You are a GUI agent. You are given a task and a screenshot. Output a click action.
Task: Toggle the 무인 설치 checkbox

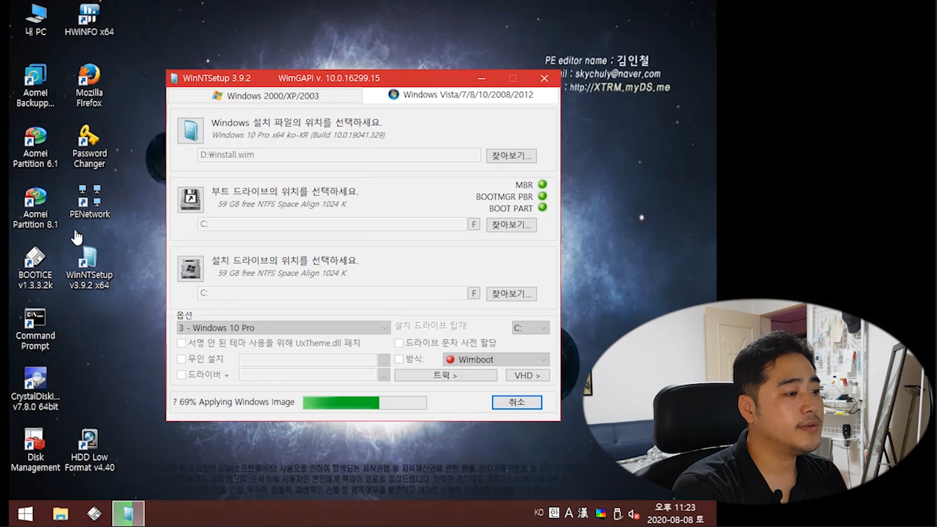point(181,359)
